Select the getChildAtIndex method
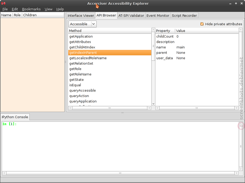The height and width of the screenshot is (183, 245). click(x=110, y=47)
